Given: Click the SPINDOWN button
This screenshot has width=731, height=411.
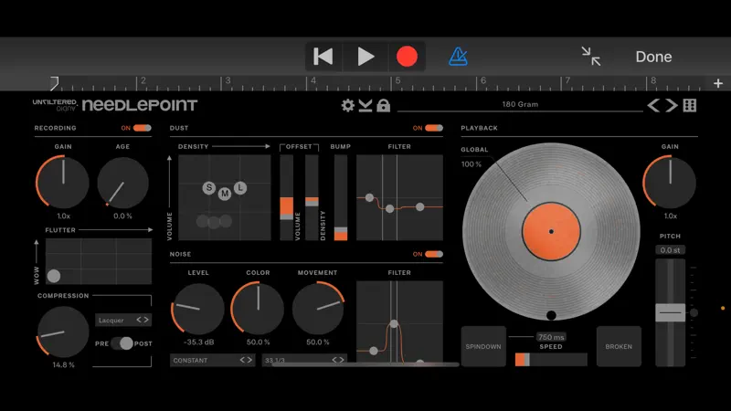Looking at the screenshot, I should (483, 346).
